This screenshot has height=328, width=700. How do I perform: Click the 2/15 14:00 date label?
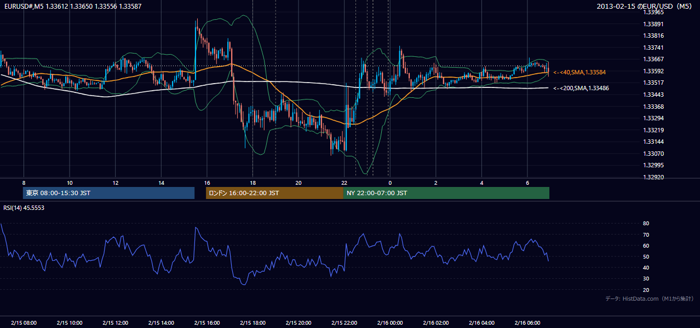pyautogui.click(x=161, y=323)
